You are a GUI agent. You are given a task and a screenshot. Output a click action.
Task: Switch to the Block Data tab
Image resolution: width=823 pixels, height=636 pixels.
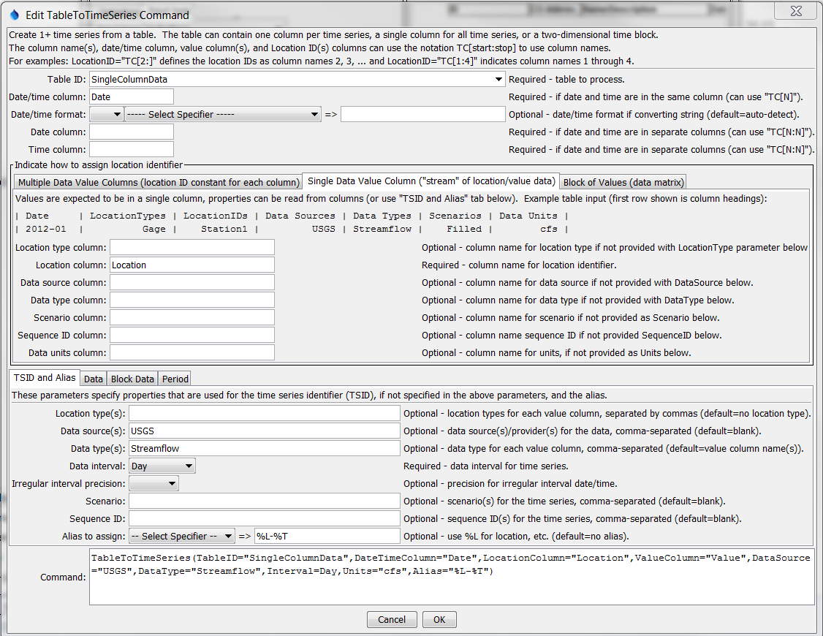132,379
